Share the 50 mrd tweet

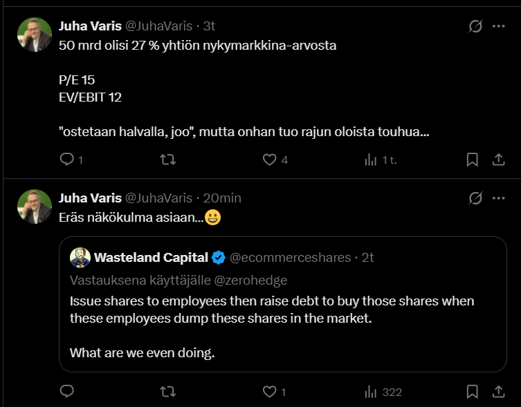[x=498, y=160]
